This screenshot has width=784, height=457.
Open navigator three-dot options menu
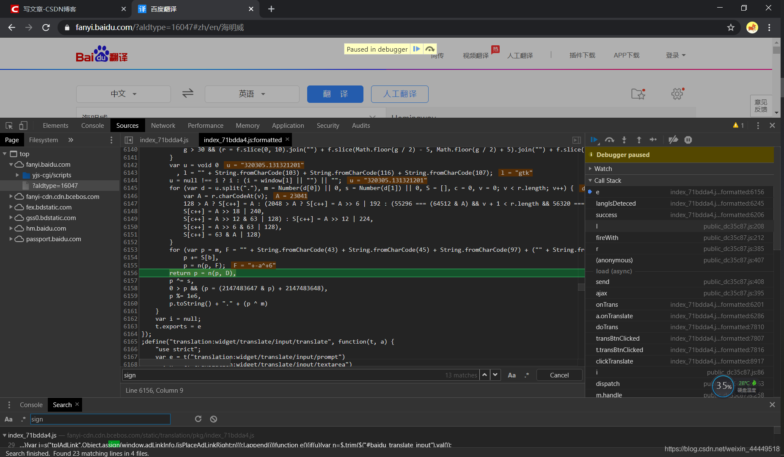[111, 140]
